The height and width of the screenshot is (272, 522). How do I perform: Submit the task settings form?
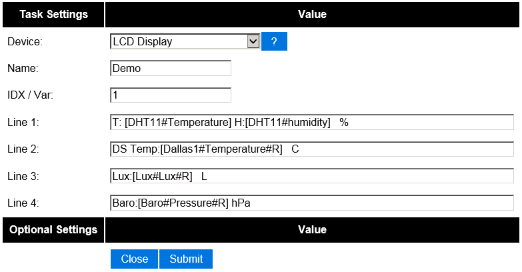click(x=186, y=259)
